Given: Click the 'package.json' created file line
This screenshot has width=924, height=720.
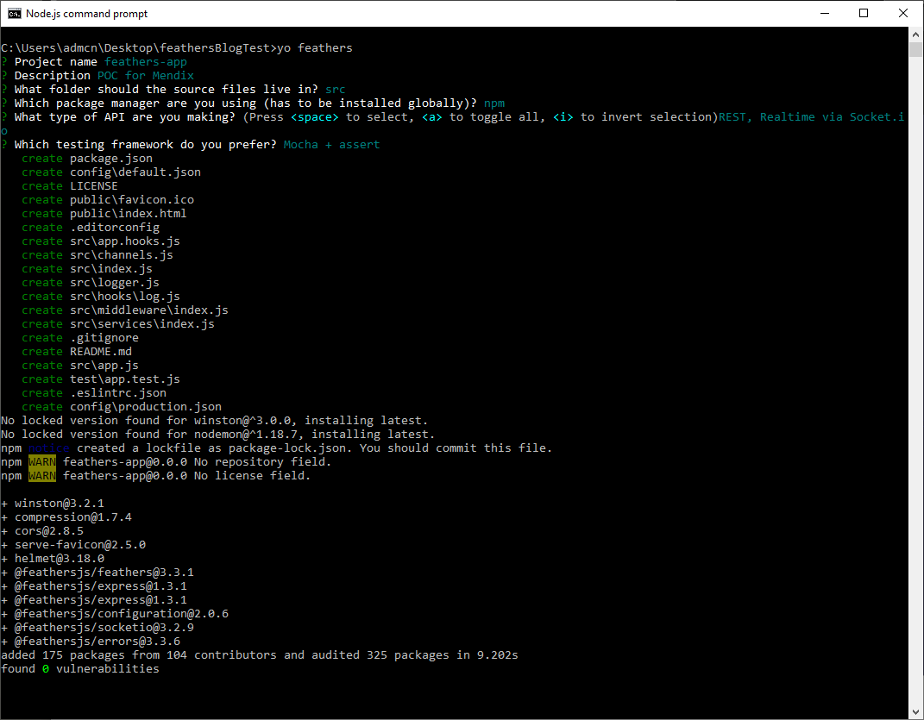Looking at the screenshot, I should point(87,159).
